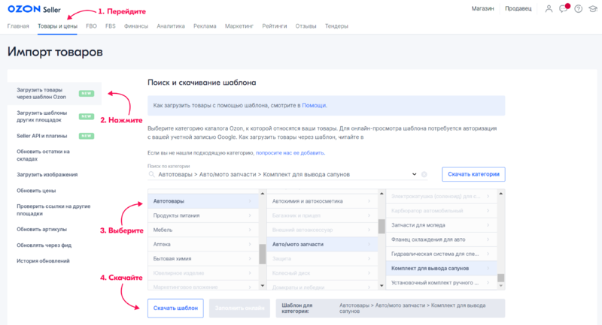Click the Скачать шаблон button

pos(175,308)
